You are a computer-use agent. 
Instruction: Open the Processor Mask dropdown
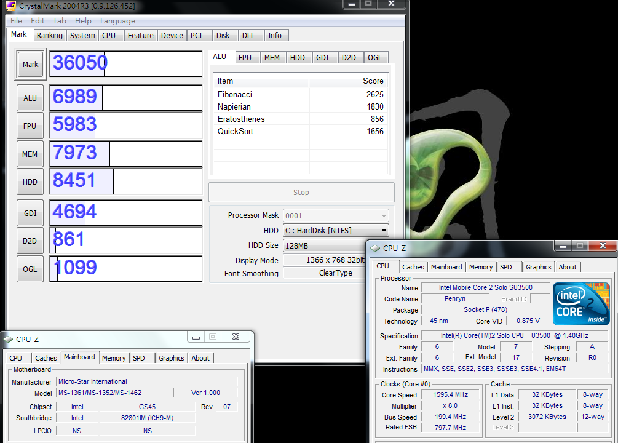(x=384, y=216)
